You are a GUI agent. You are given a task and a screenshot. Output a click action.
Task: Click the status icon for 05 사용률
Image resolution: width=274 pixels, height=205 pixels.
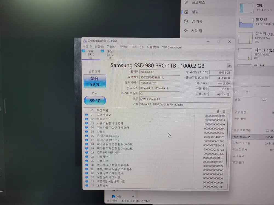click(x=86, y=131)
